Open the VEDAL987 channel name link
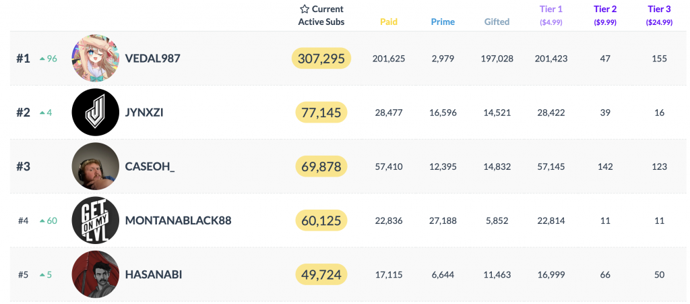690x304 pixels. (x=153, y=59)
